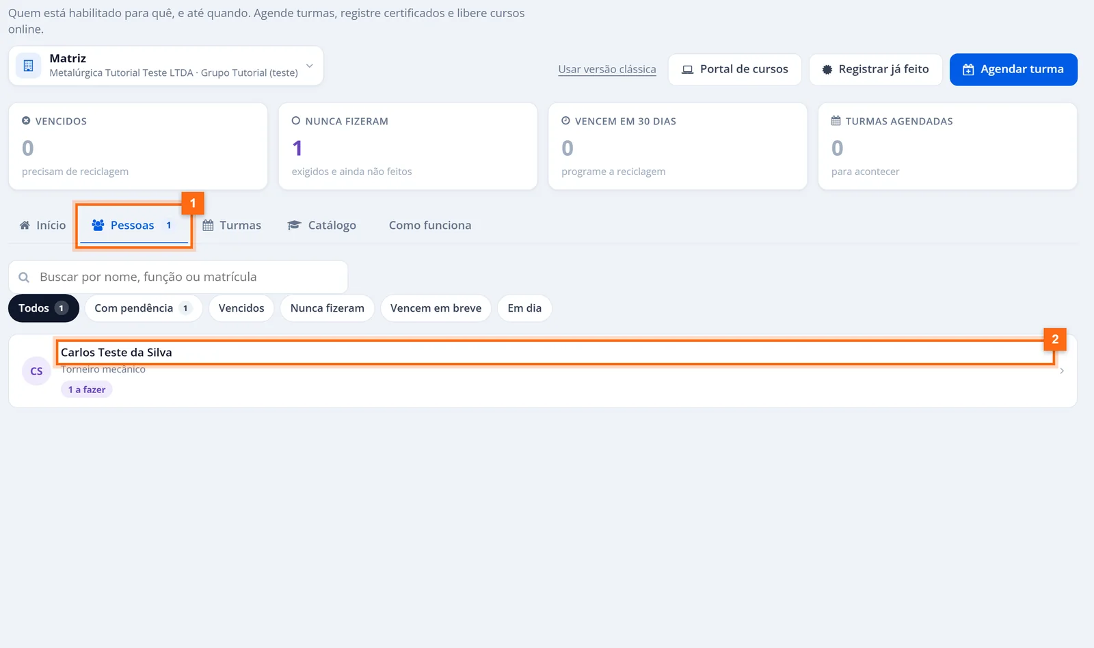Click Registrar já feito button

875,69
